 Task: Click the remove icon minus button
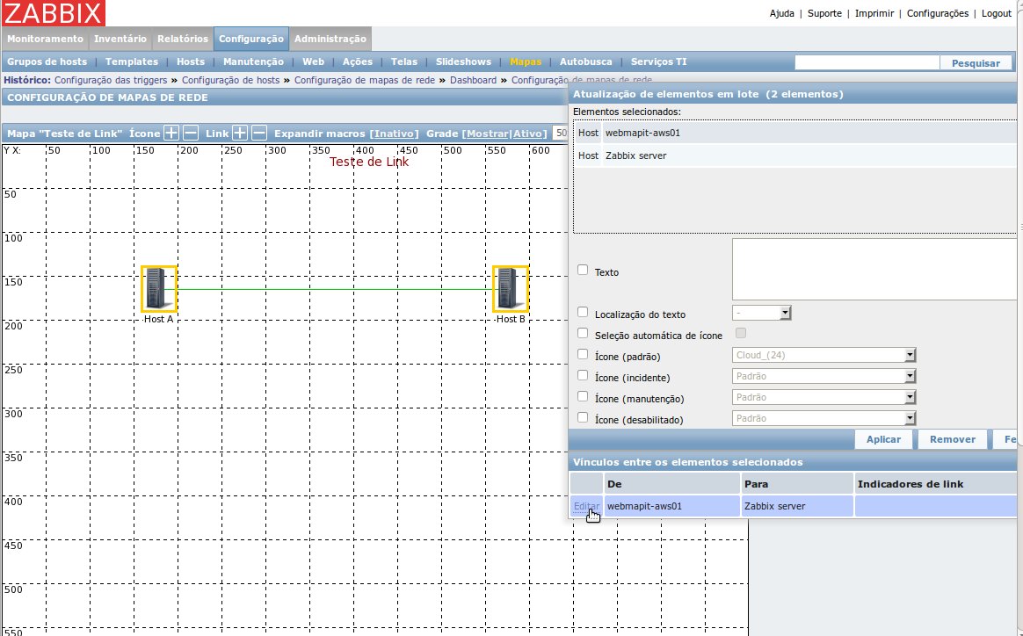click(191, 133)
